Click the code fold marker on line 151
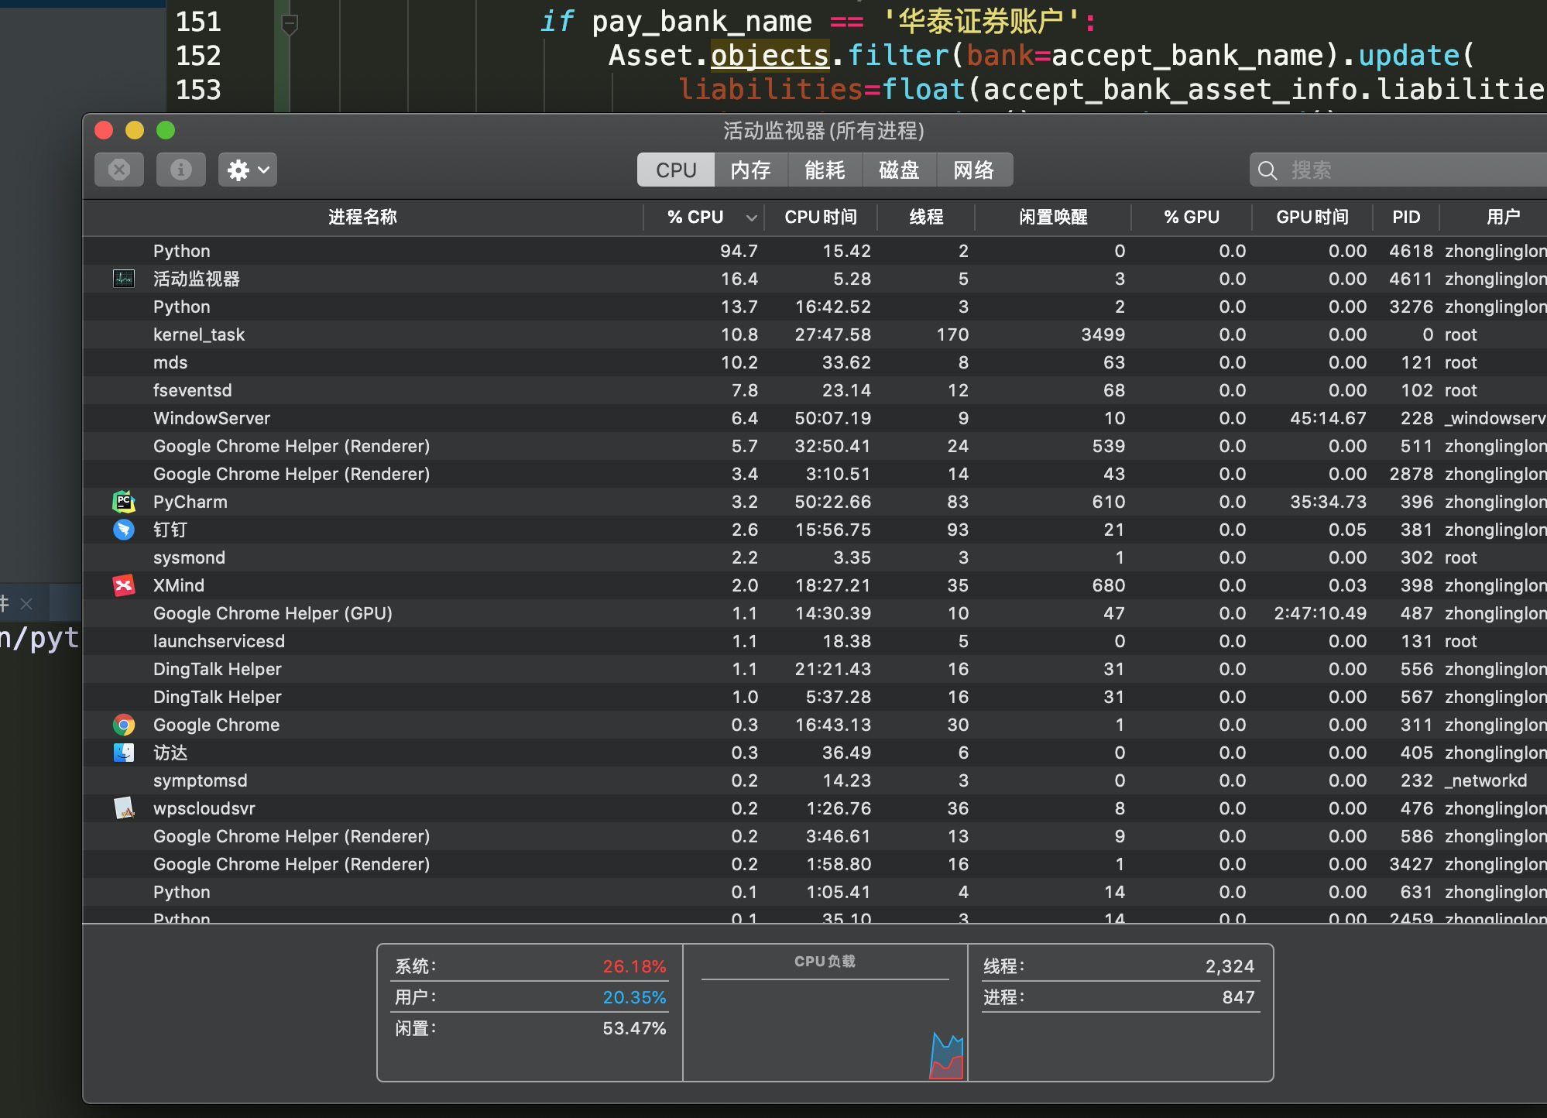The height and width of the screenshot is (1118, 1547). point(290,24)
